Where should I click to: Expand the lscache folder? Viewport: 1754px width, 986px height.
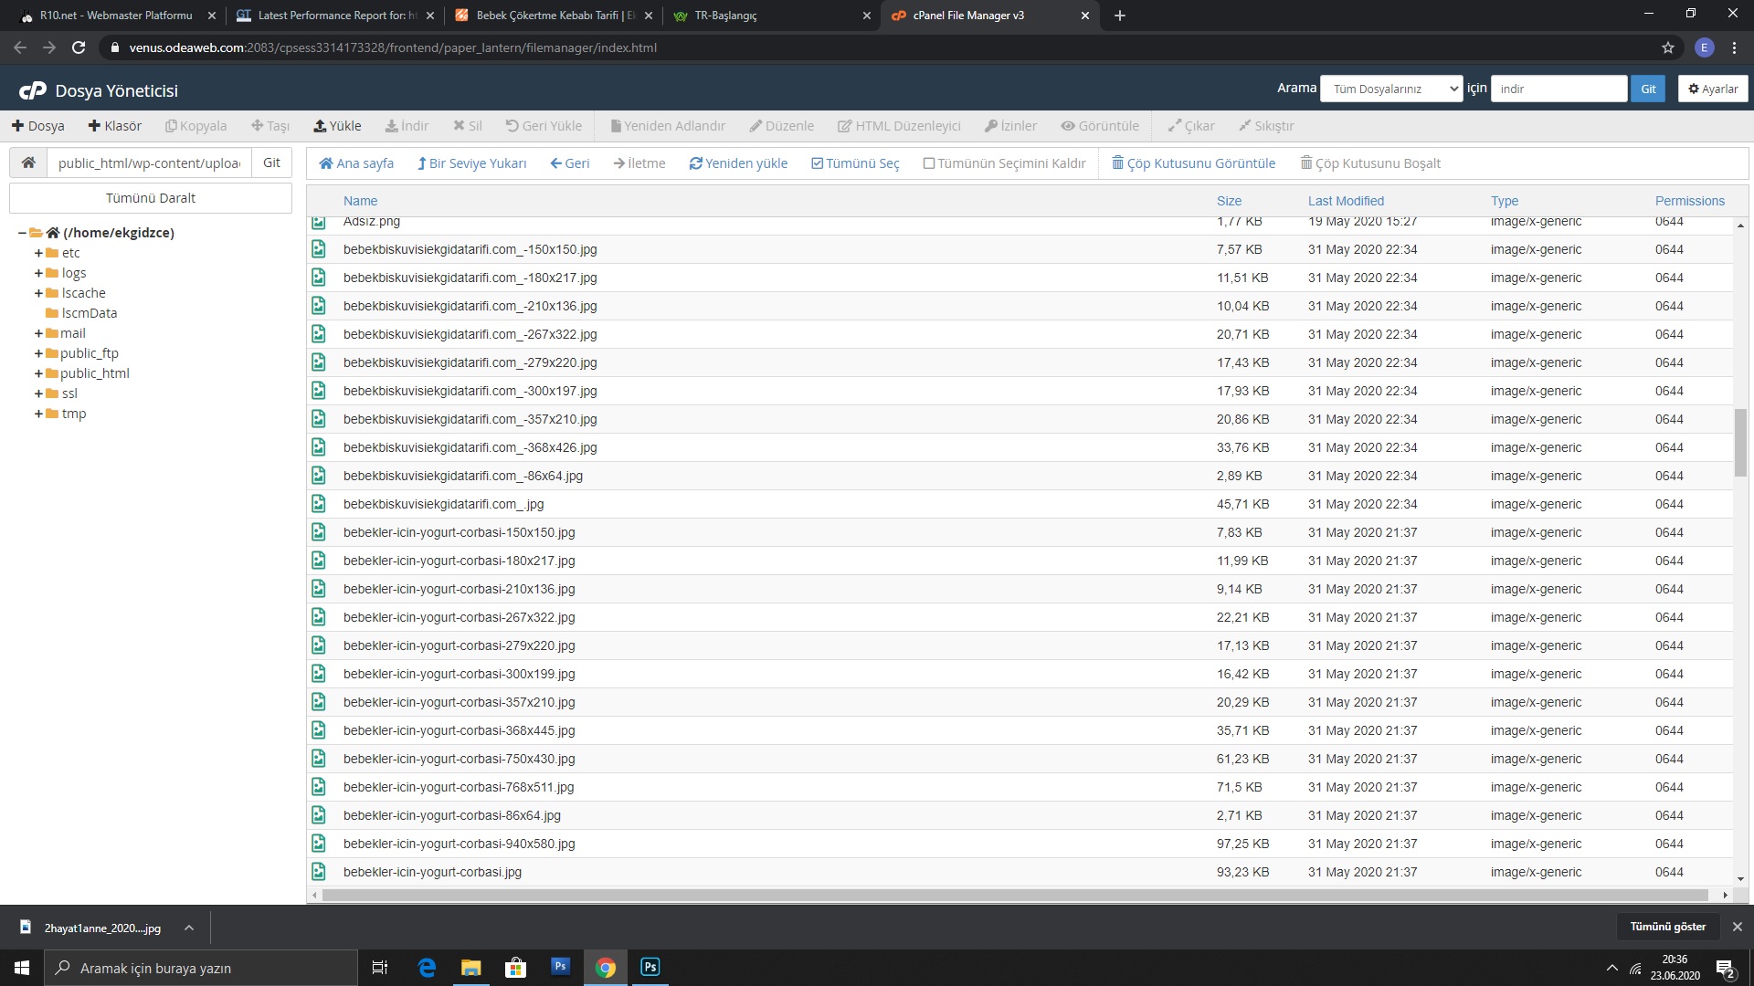click(38, 293)
